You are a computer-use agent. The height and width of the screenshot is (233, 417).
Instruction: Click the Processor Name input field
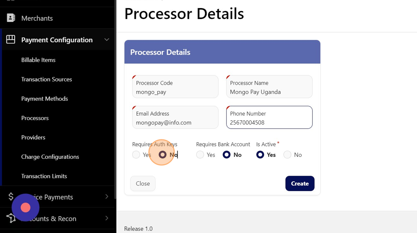click(x=269, y=92)
